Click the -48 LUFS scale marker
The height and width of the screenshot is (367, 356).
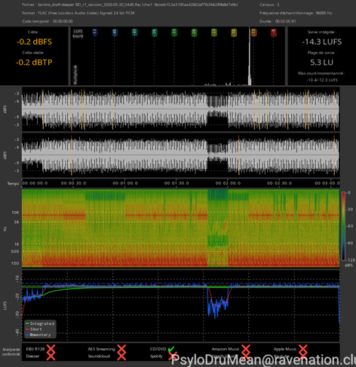click(x=115, y=32)
